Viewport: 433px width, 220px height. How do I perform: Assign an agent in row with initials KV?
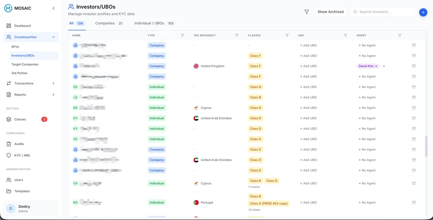(x=367, y=118)
